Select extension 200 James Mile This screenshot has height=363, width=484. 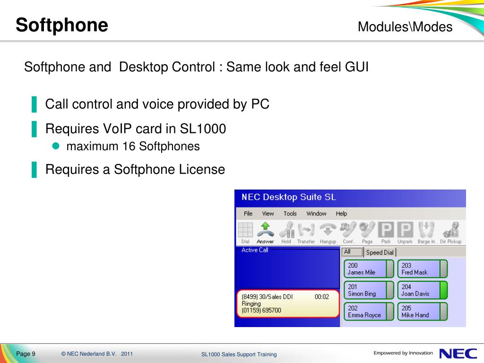pyautogui.click(x=369, y=269)
